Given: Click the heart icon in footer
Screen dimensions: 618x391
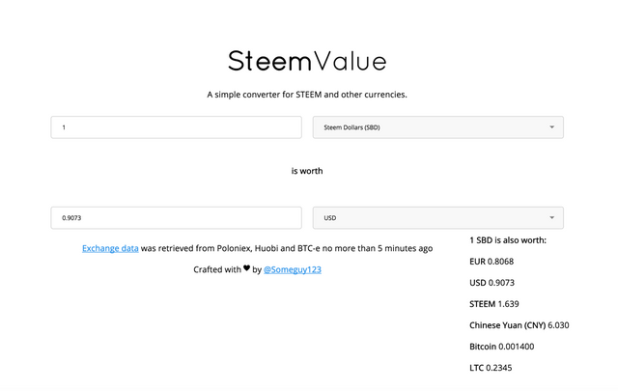Looking at the screenshot, I should click(x=247, y=268).
